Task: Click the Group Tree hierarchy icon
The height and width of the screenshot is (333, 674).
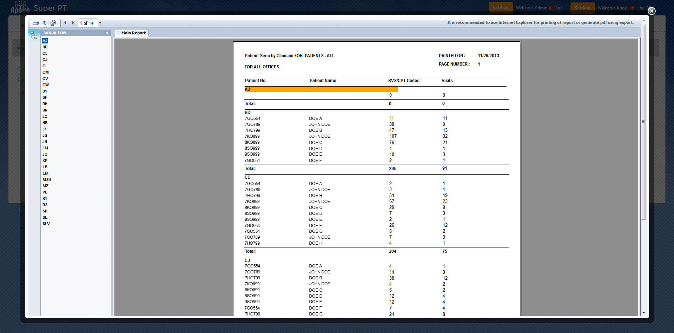Action: coord(34,35)
